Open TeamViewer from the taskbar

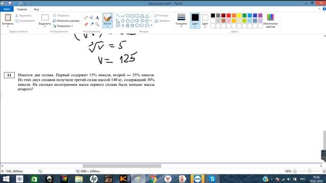click(198, 179)
